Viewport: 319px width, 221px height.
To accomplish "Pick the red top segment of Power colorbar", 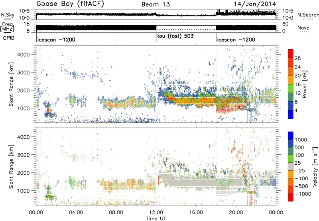I will click(291, 54).
